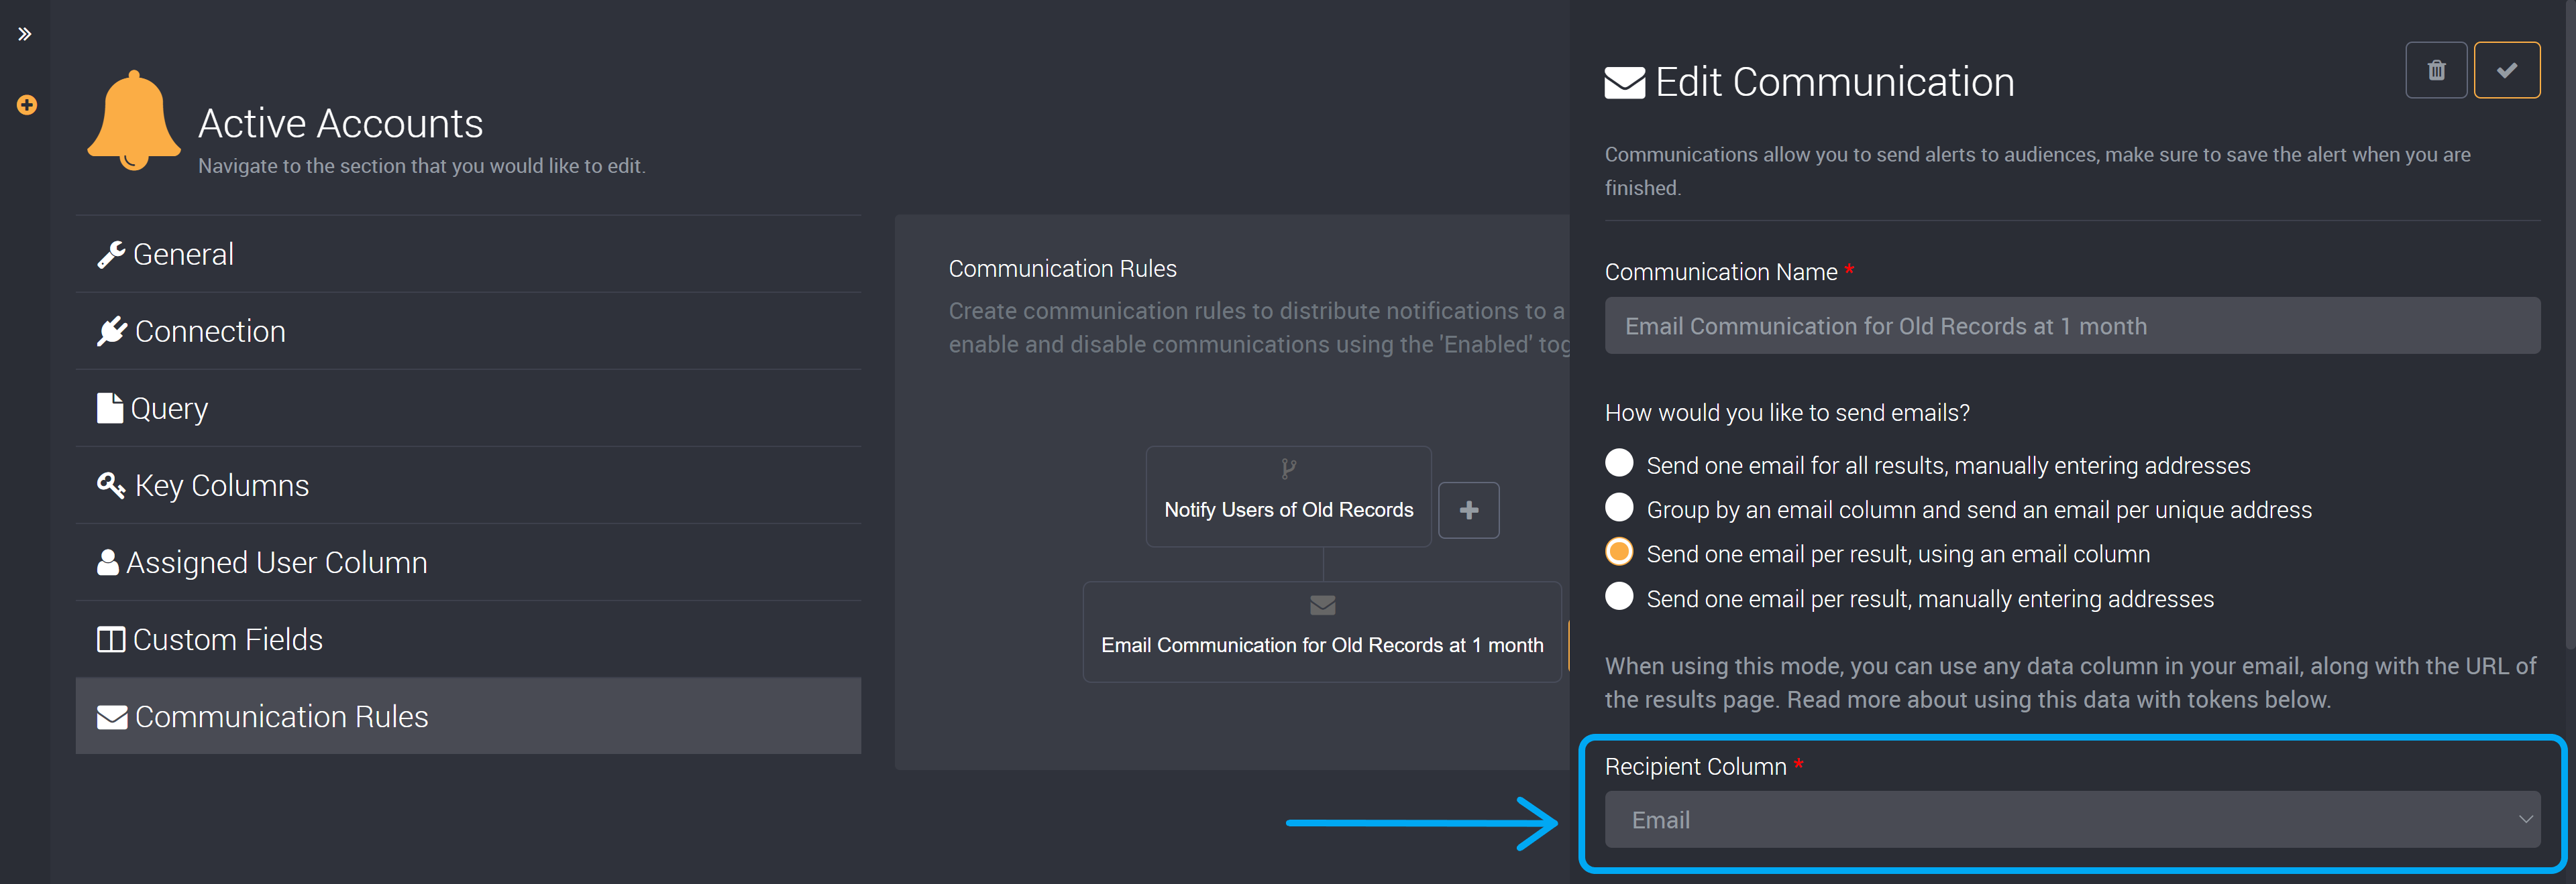This screenshot has width=2576, height=884.
Task: Open the Recipient Column dropdown
Action: click(x=2072, y=819)
